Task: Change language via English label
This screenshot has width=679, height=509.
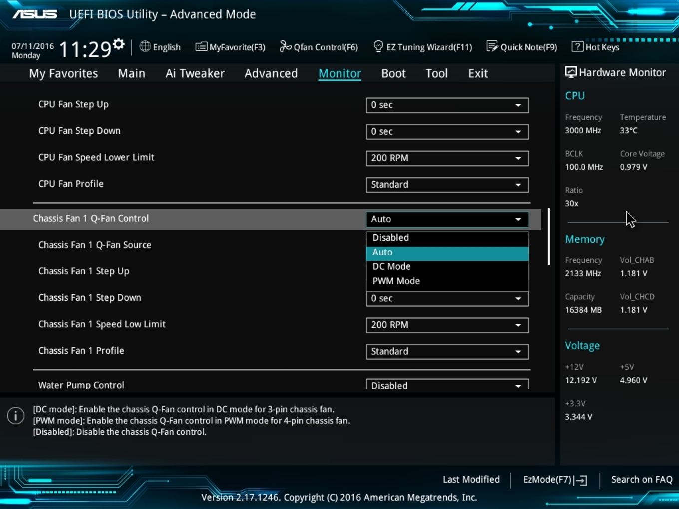Action: click(x=167, y=47)
